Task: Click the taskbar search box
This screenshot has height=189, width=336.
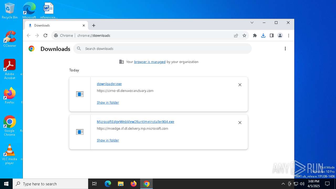Action: tap(50, 184)
